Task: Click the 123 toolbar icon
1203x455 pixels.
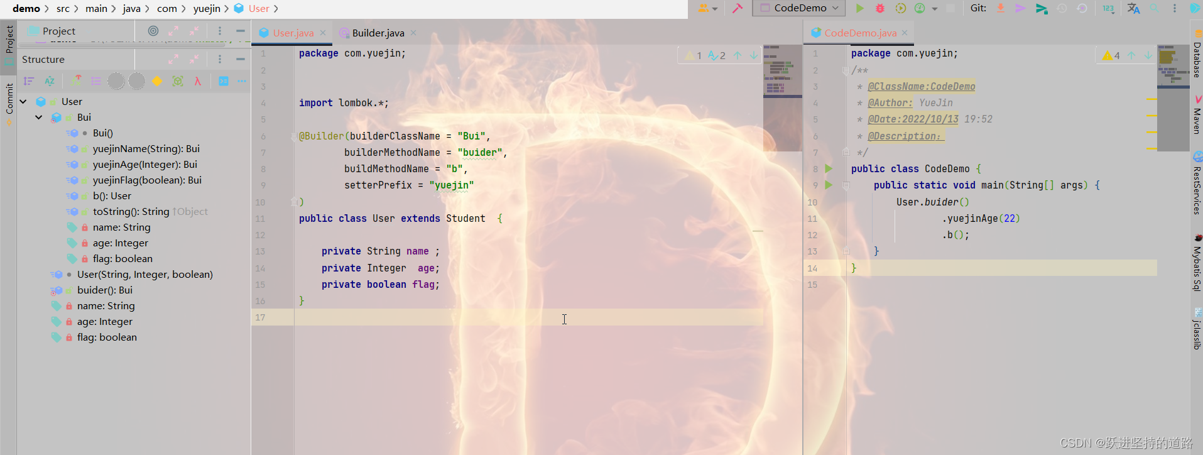Action: [x=1108, y=8]
